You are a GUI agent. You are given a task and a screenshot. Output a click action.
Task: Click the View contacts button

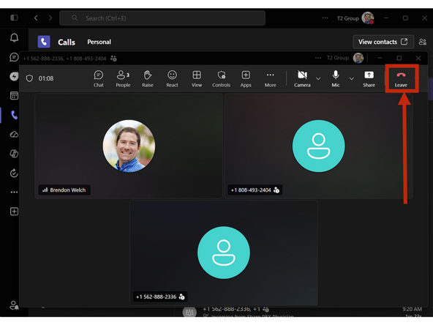pyautogui.click(x=383, y=42)
